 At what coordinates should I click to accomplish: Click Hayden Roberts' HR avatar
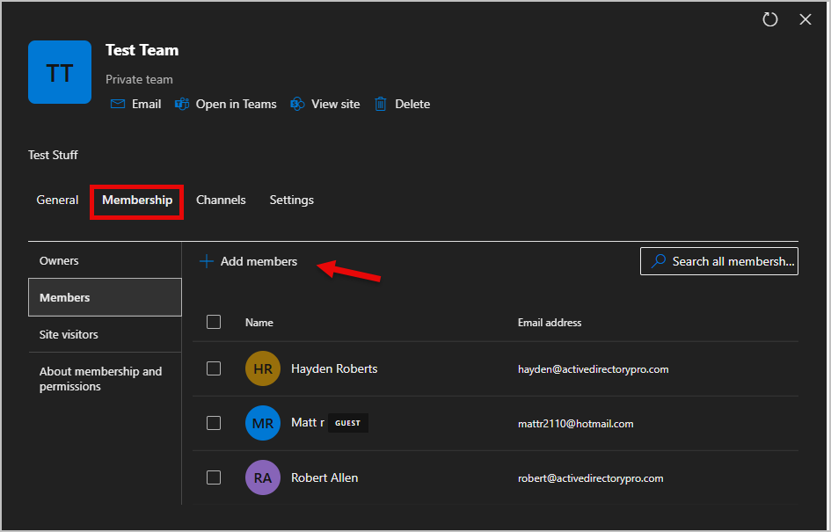263,369
